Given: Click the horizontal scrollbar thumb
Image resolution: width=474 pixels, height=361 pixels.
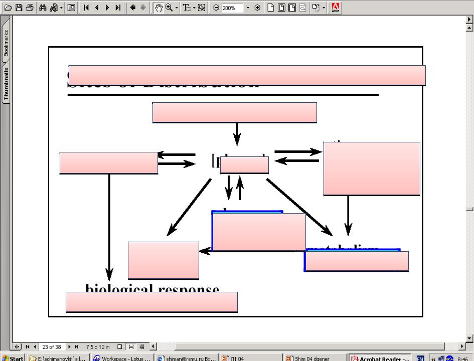Looking at the screenshot, I should [310, 346].
